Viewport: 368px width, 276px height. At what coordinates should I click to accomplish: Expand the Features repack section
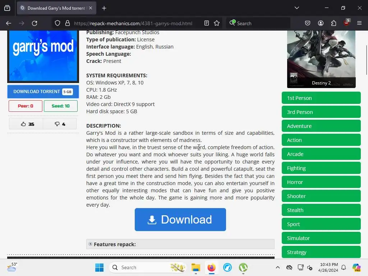[180, 244]
